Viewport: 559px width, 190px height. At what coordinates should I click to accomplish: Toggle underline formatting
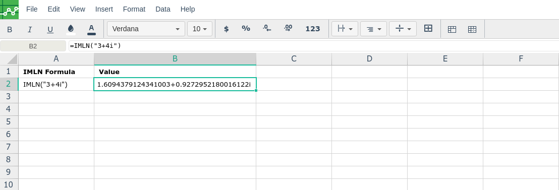point(50,29)
